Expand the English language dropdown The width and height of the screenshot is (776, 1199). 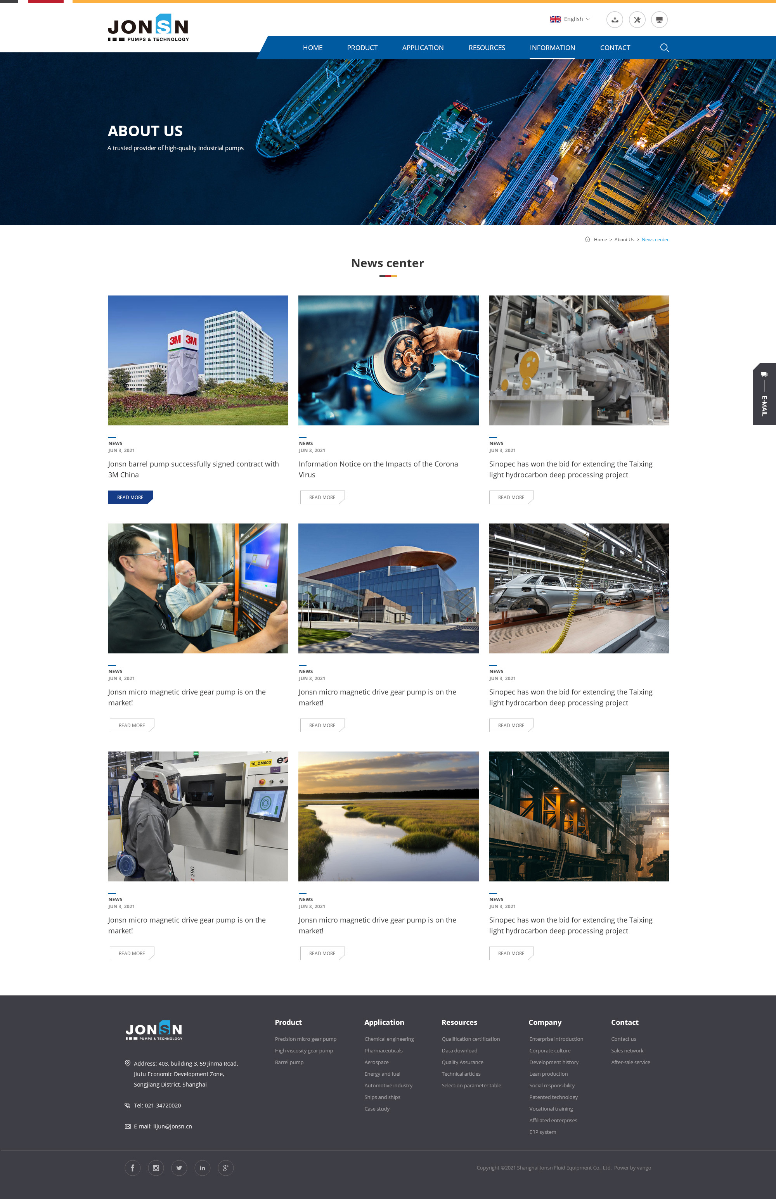point(570,19)
